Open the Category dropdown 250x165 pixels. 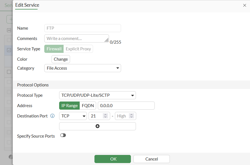[x=83, y=68]
